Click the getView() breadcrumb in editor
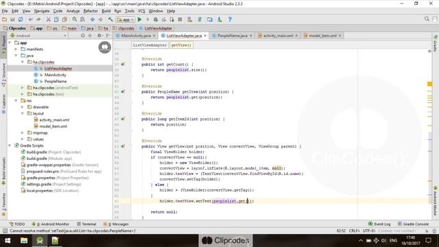 (x=181, y=45)
